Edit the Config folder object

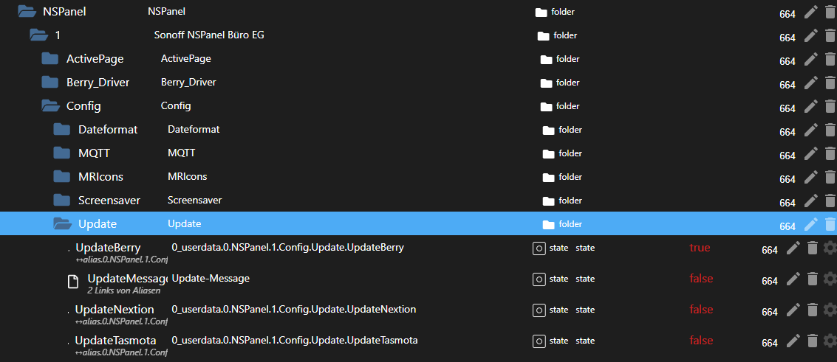click(x=811, y=106)
